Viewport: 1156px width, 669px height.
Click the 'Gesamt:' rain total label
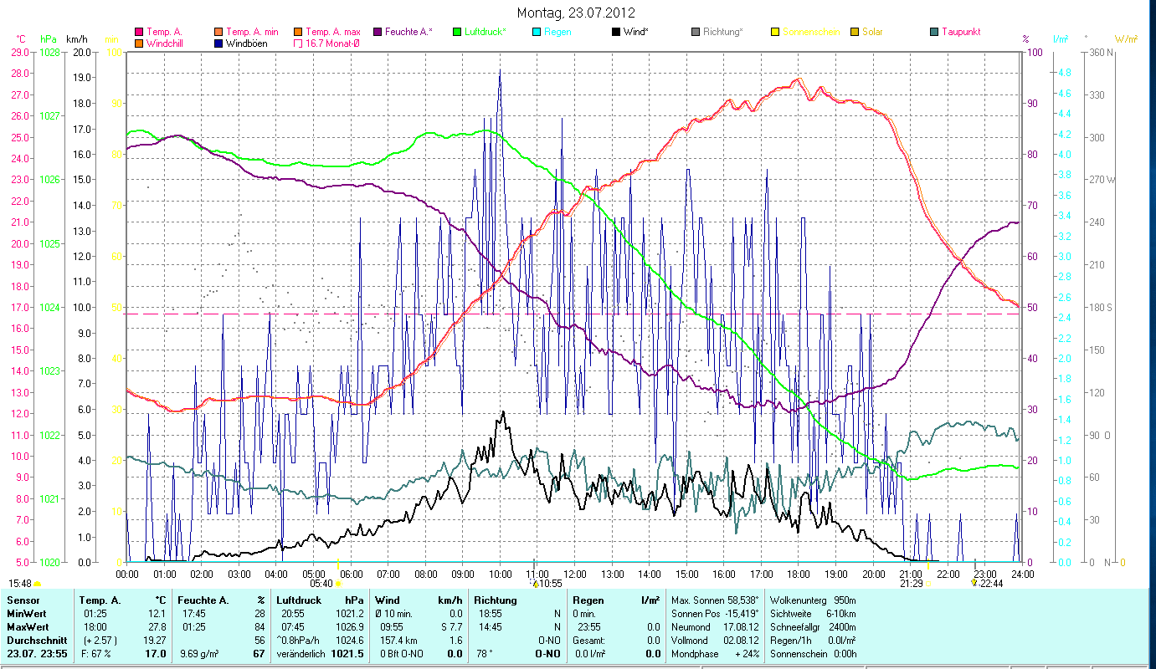point(589,641)
